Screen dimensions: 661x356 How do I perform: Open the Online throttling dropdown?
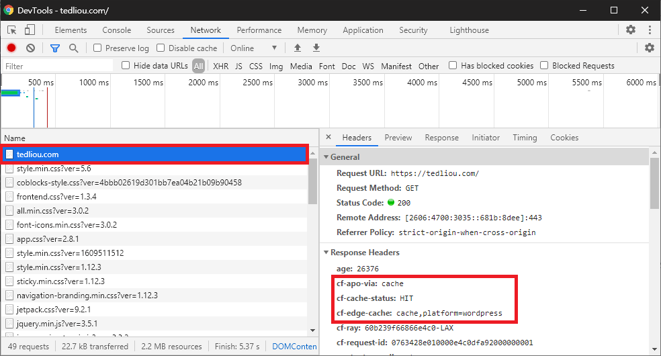(x=254, y=48)
